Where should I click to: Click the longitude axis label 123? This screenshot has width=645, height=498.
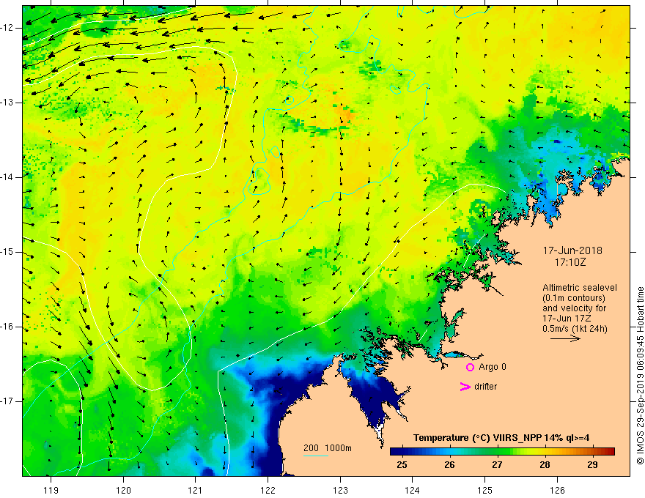pyautogui.click(x=340, y=490)
